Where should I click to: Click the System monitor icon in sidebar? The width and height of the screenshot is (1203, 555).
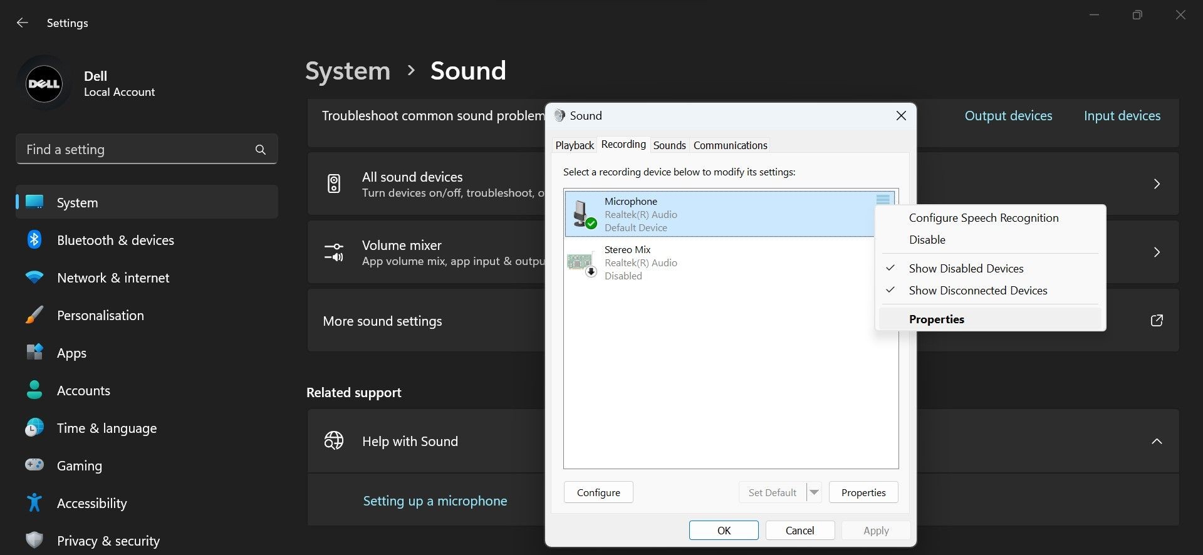[x=34, y=202]
